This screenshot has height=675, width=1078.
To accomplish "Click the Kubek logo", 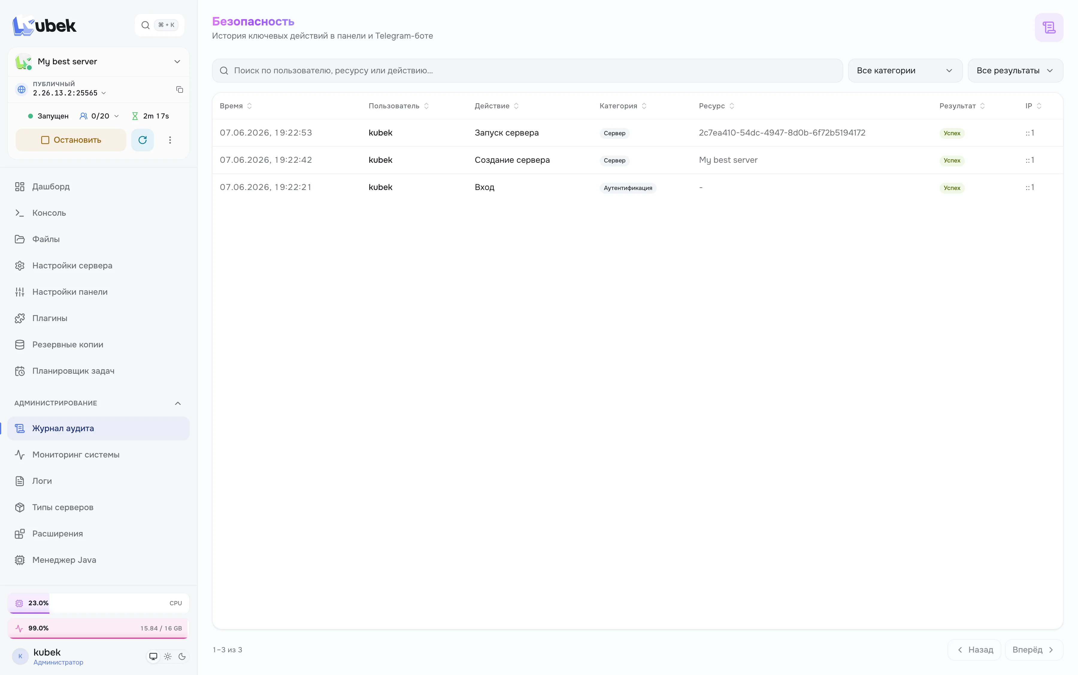I will (x=44, y=25).
